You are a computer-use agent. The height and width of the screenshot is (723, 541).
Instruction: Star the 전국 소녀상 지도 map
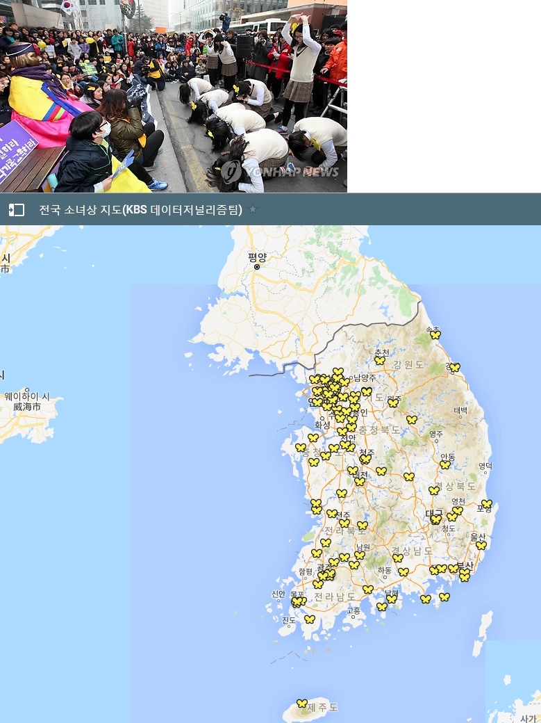point(253,209)
